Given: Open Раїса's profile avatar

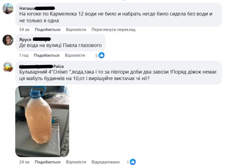Looking at the screenshot, I should (x=8, y=67).
